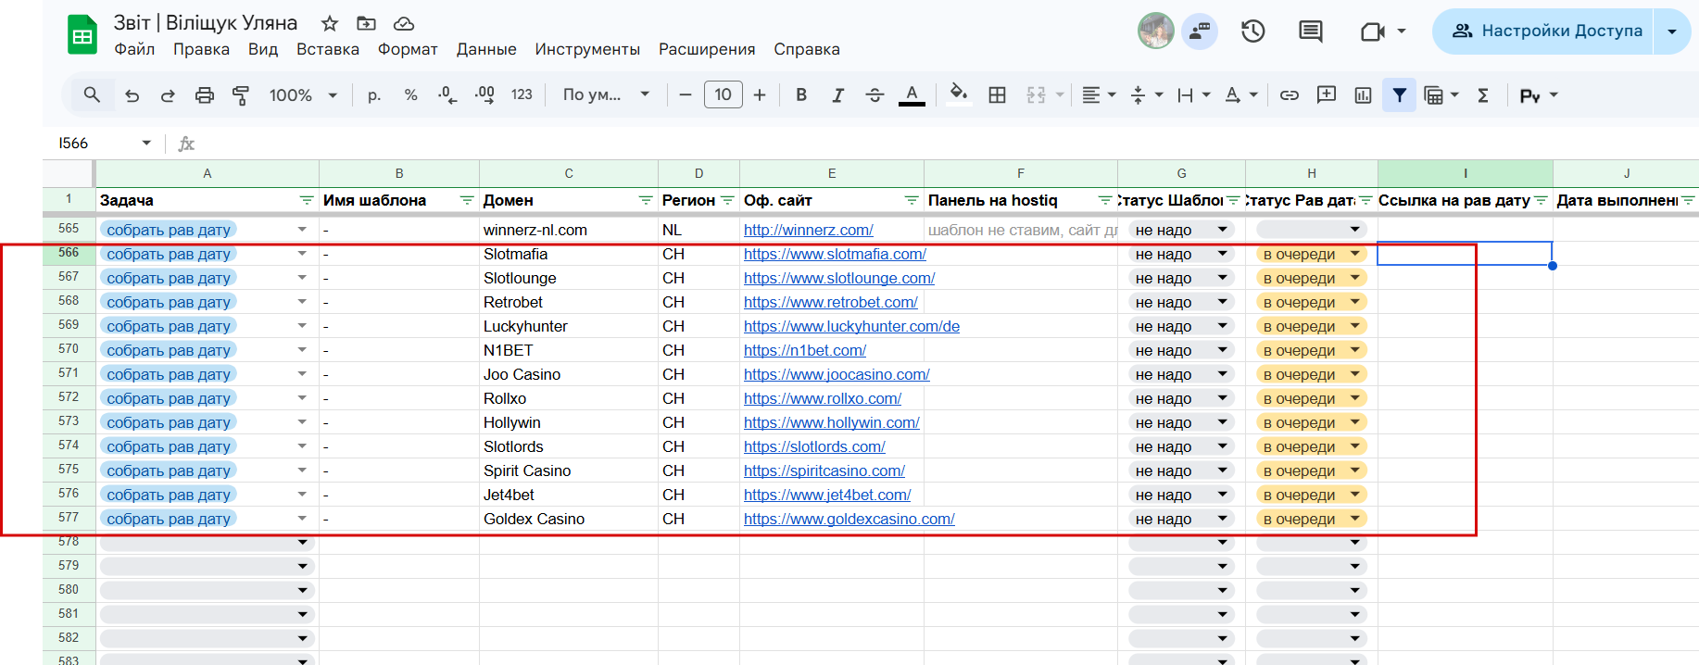Format as currency (р.)
The image size is (1699, 665).
pos(374,94)
